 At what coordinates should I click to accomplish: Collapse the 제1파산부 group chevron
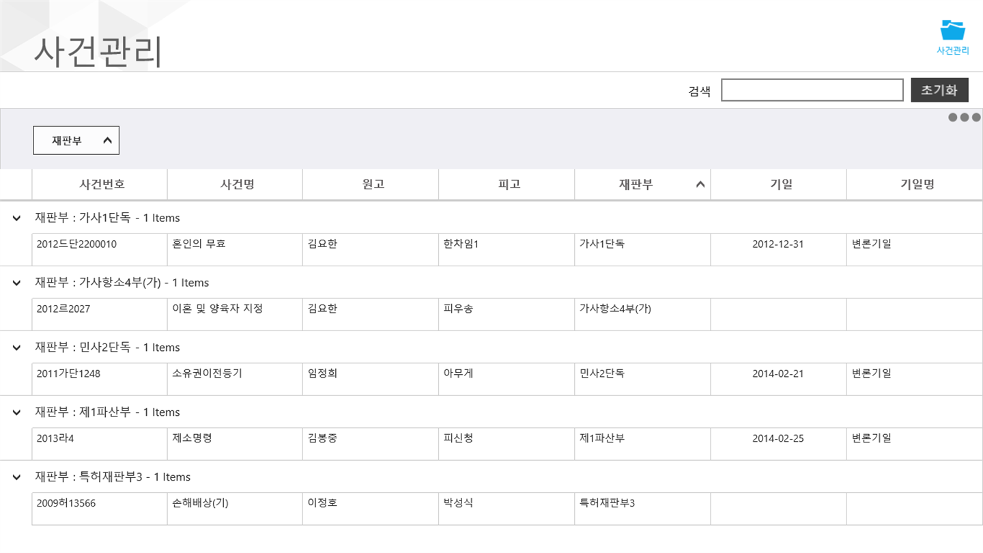(16, 412)
